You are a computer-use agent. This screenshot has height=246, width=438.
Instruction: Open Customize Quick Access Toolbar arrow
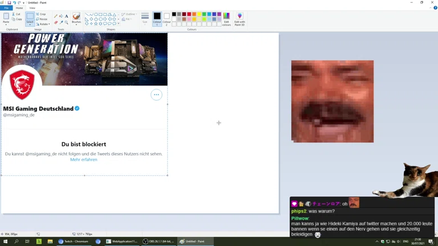(x=23, y=2)
